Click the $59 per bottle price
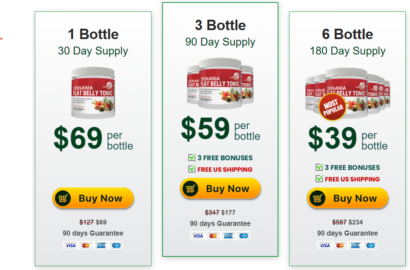 click(220, 128)
